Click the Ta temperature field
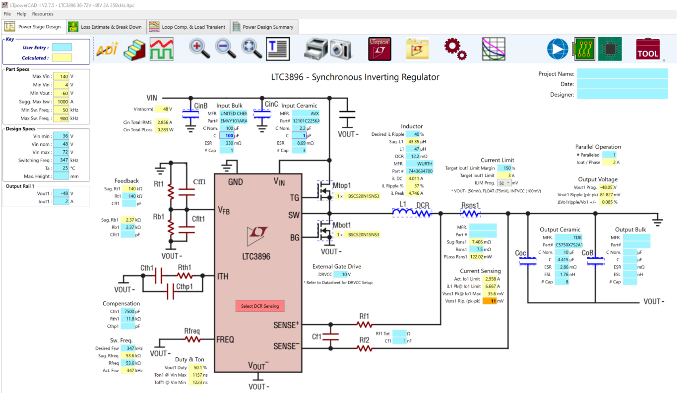 (x=61, y=168)
